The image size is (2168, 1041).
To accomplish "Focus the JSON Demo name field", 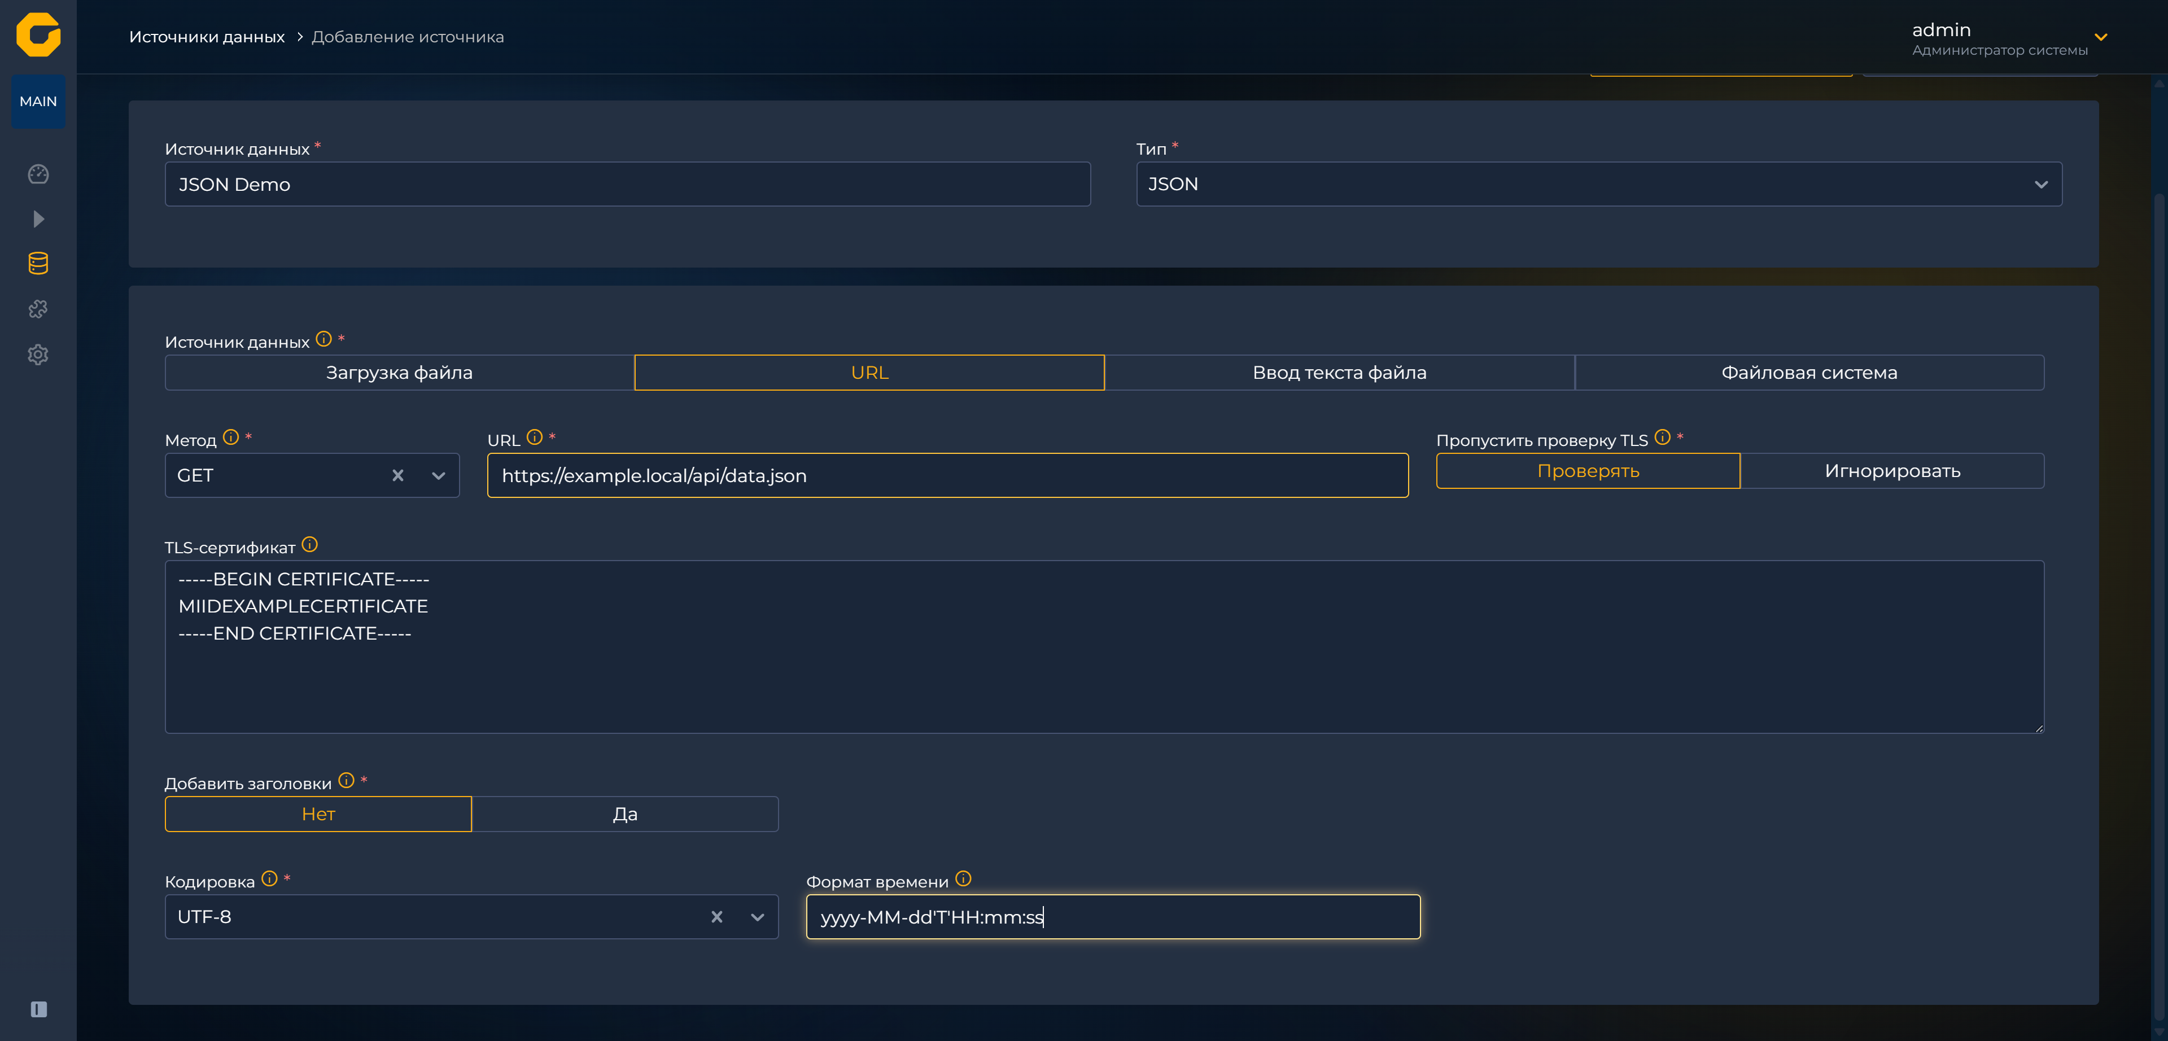I will coord(628,184).
